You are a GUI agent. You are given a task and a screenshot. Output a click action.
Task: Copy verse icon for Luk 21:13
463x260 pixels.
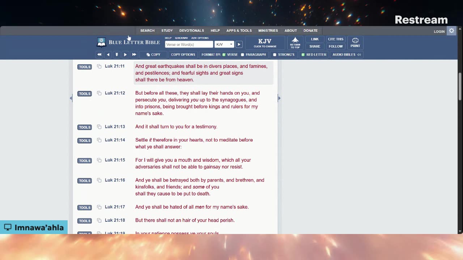99,127
